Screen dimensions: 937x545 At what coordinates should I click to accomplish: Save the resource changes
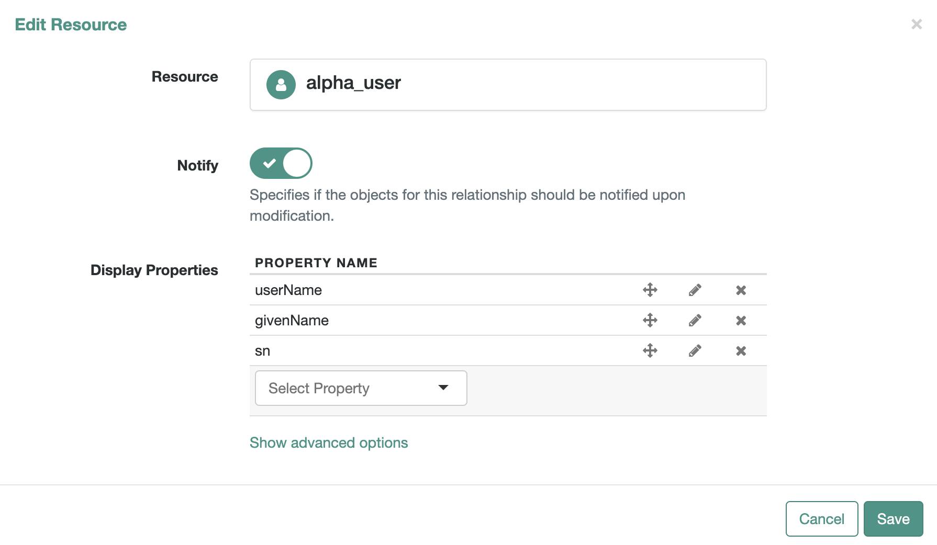893,518
